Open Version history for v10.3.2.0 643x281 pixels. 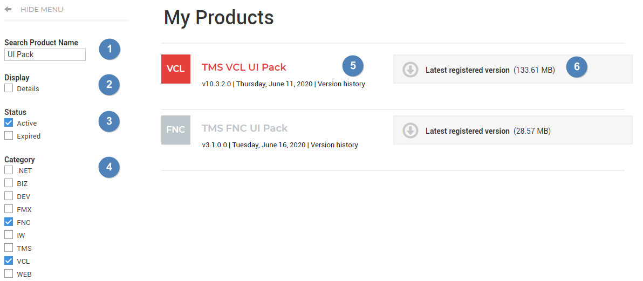[341, 84]
